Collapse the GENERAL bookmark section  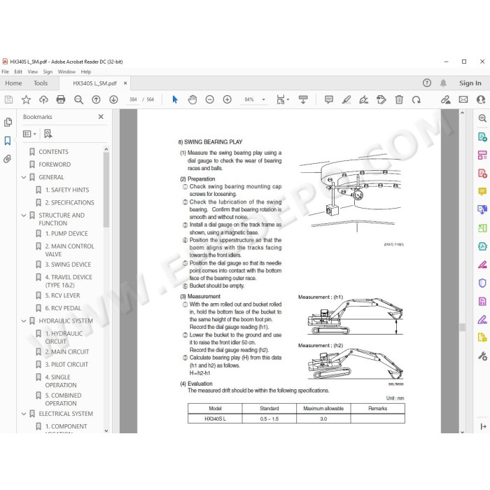(x=24, y=177)
